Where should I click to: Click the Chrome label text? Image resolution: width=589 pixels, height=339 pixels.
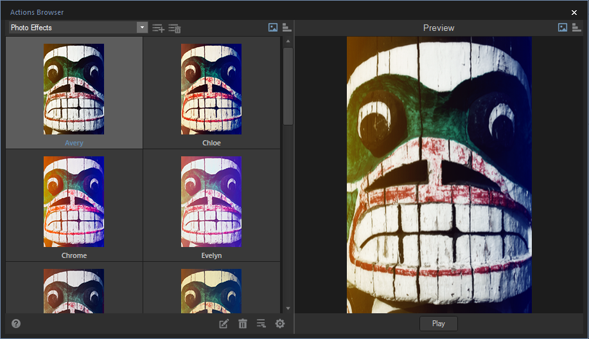point(74,255)
